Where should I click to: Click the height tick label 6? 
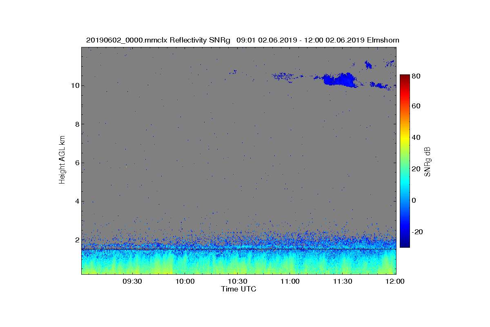[x=77, y=163]
